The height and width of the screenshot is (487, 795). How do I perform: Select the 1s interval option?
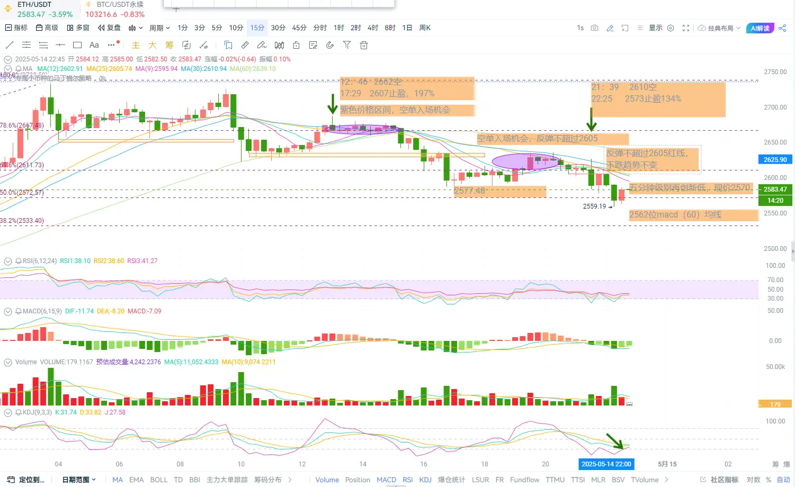[x=580, y=28]
